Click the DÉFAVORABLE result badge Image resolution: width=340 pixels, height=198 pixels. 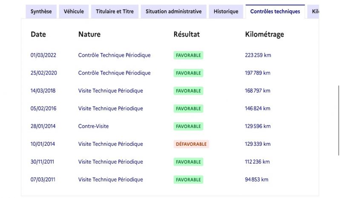(x=191, y=144)
